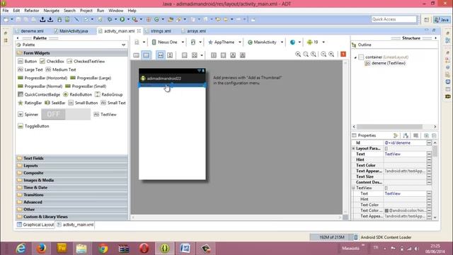The width and height of the screenshot is (453, 255).
Task: Zoom in on layout canvas
Action: coord(331,55)
